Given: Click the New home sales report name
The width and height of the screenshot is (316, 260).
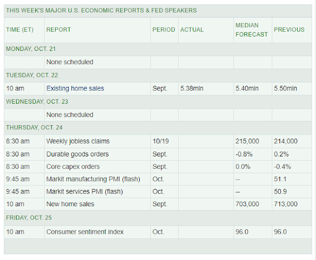Looking at the screenshot, I should click(x=70, y=204).
